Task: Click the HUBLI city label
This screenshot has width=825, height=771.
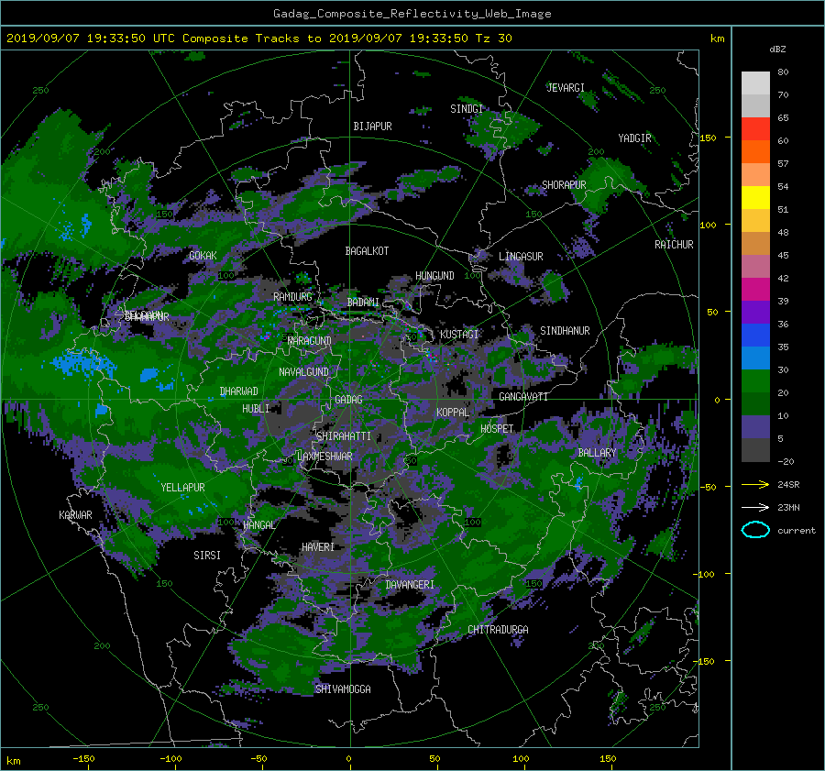Action: tap(256, 408)
